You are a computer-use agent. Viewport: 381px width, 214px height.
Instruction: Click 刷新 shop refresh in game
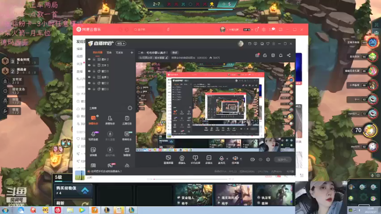[x=73, y=203]
